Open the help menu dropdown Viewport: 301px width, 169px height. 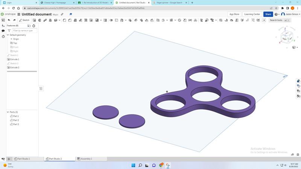tap(277, 14)
